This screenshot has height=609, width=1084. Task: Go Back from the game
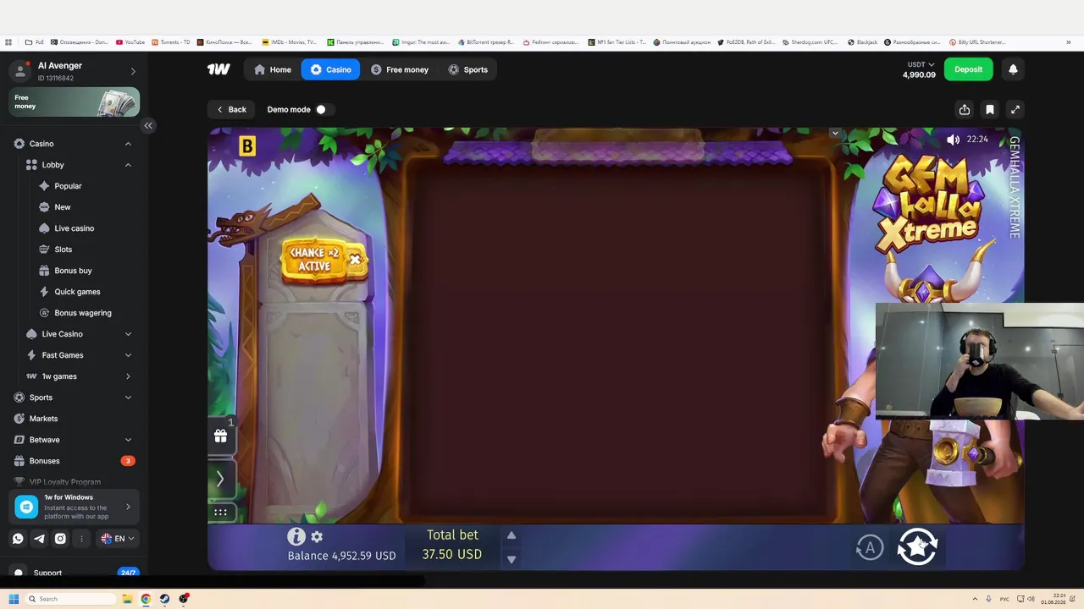230,109
